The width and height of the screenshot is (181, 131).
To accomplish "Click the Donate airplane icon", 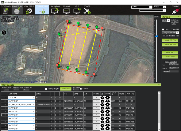I will tap(87, 11).
